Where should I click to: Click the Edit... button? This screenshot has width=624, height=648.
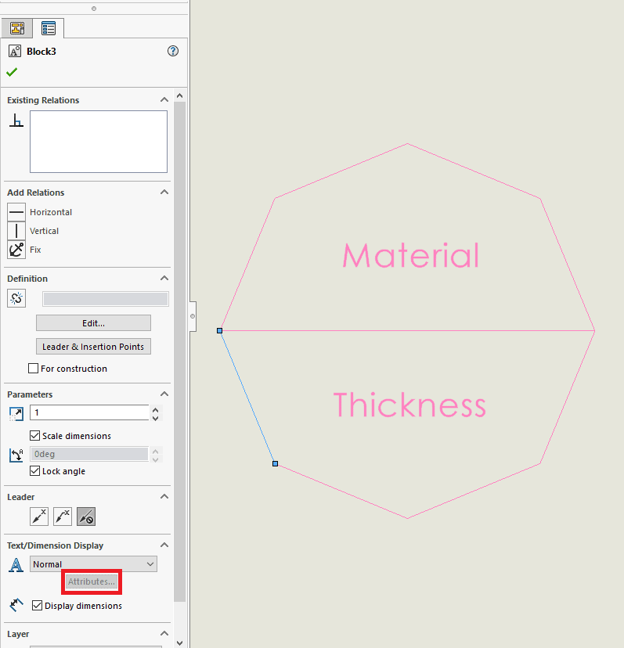(x=93, y=323)
